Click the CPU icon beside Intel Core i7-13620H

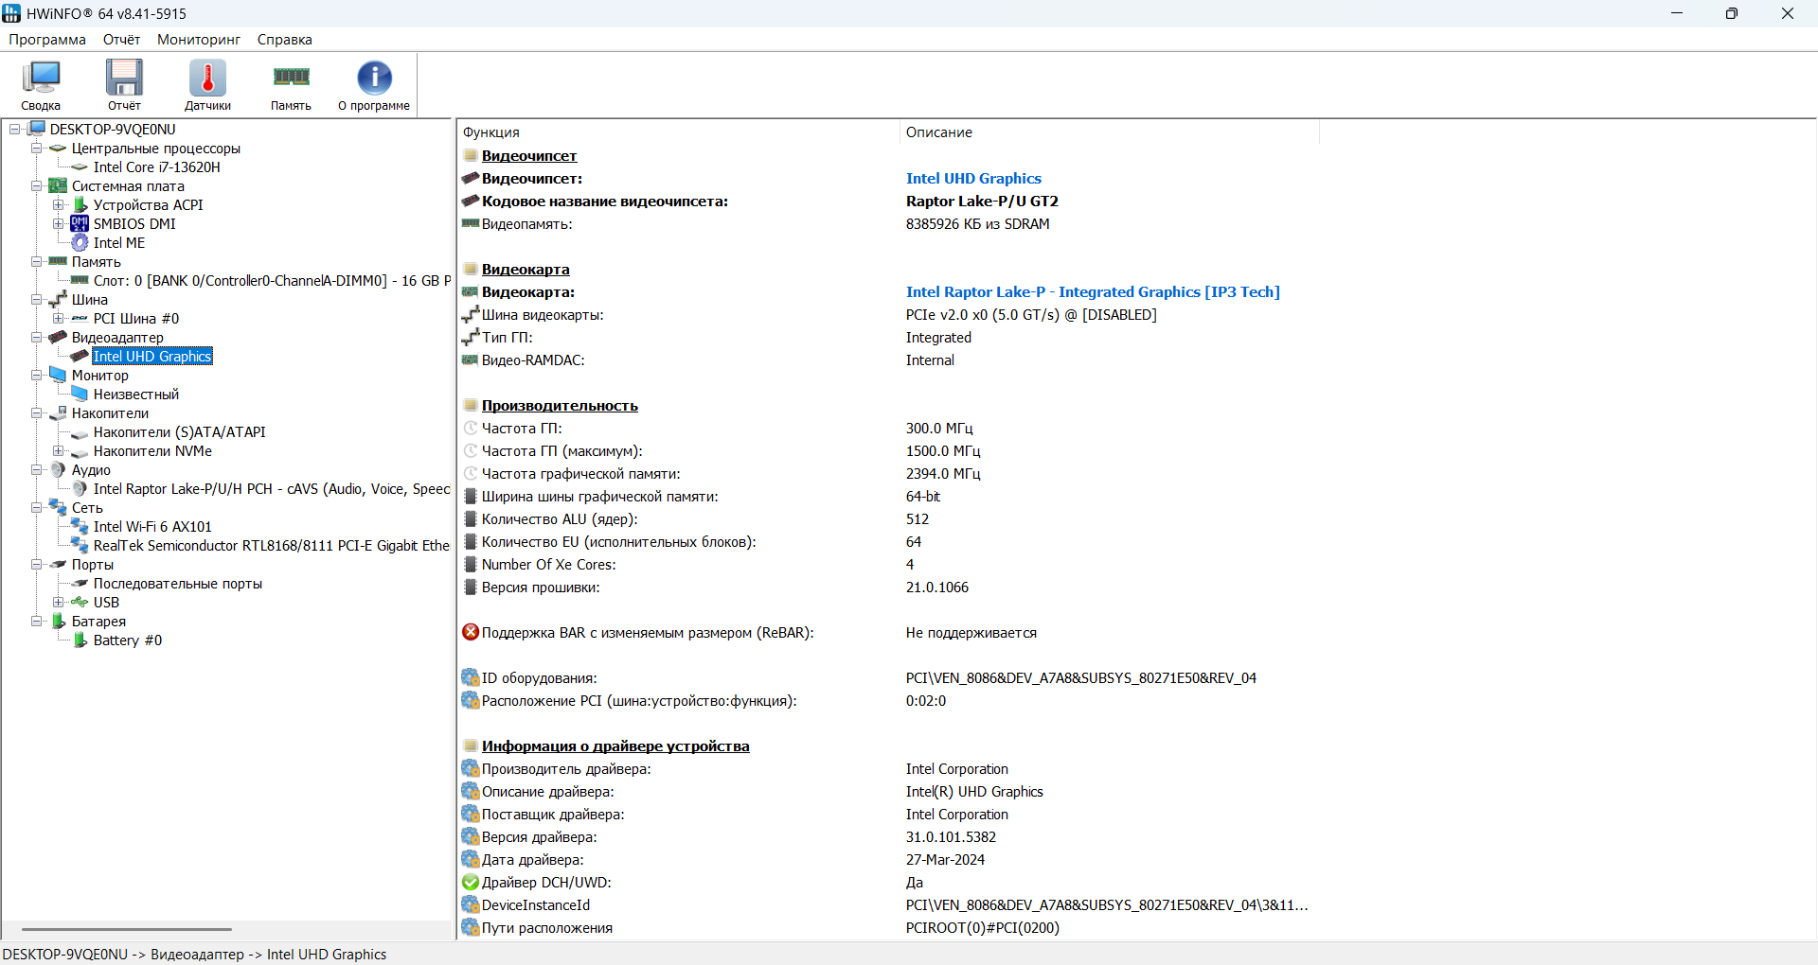[x=80, y=167]
